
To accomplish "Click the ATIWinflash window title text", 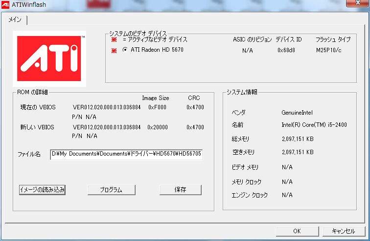I will click(x=29, y=4).
